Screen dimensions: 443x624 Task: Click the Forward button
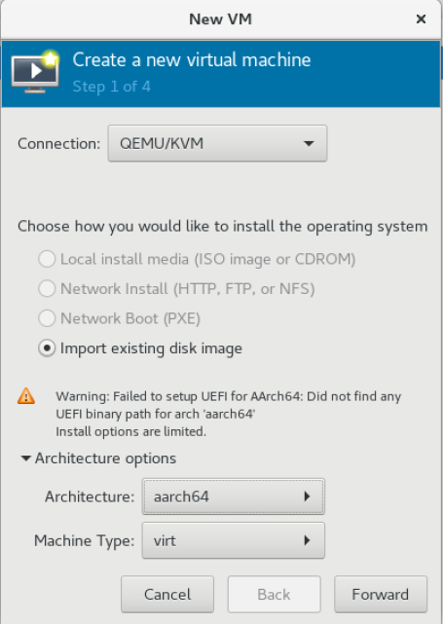point(381,594)
